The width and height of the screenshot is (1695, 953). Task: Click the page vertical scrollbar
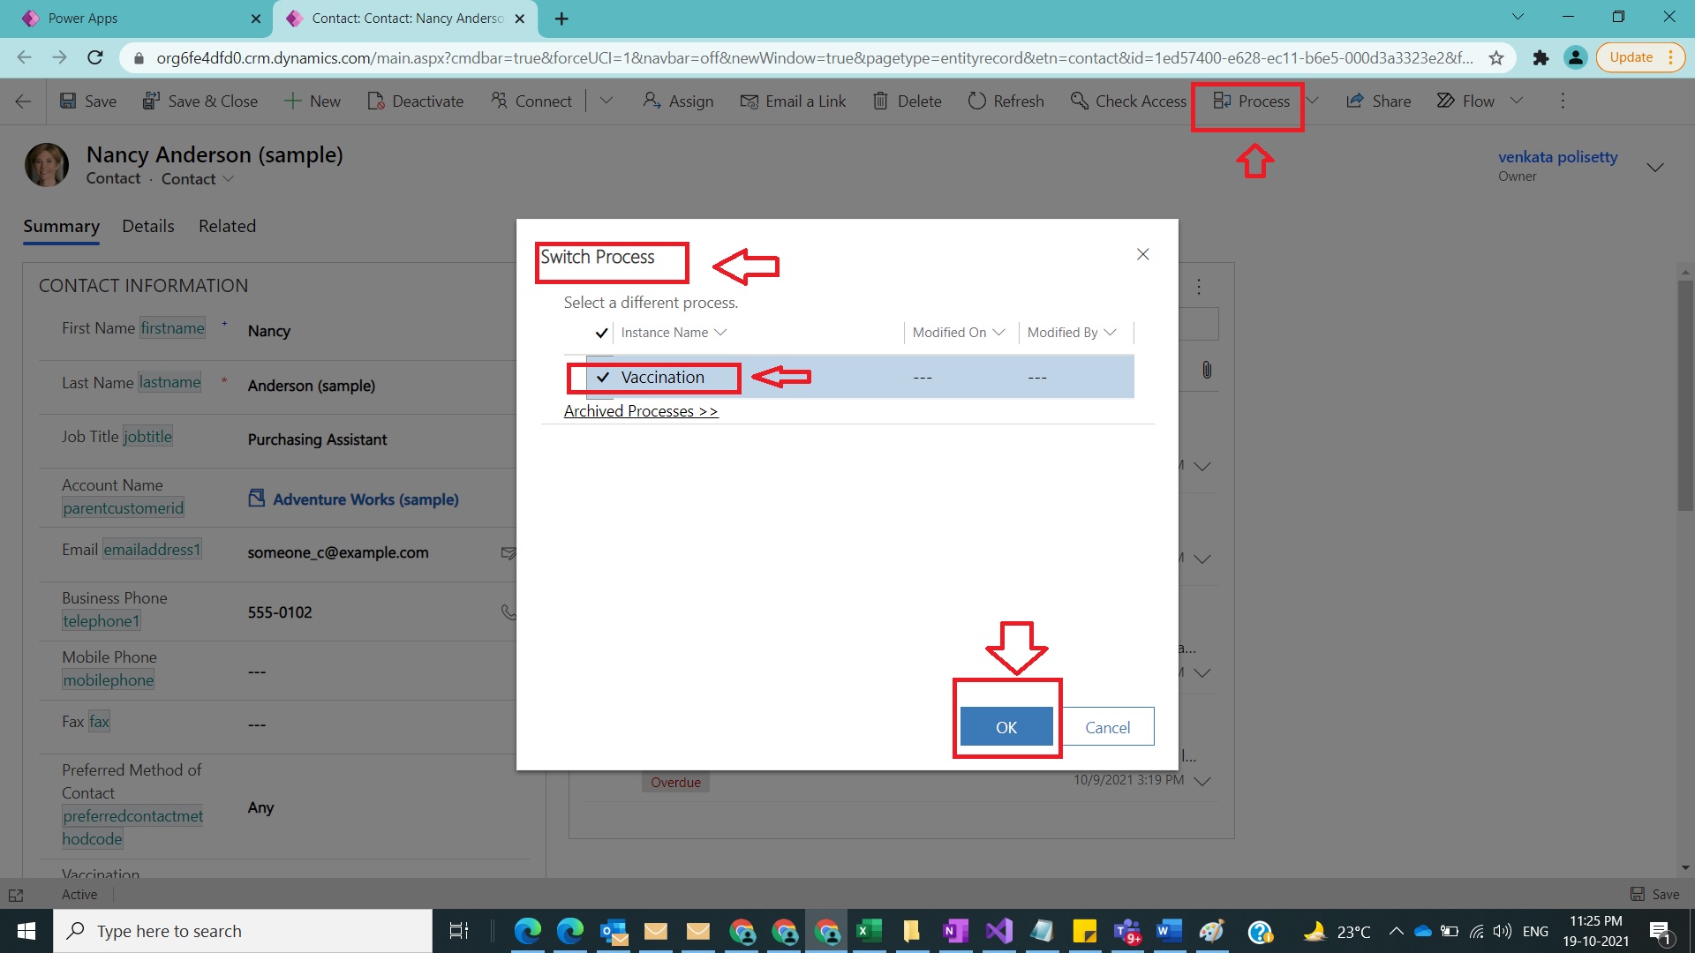click(x=1685, y=397)
